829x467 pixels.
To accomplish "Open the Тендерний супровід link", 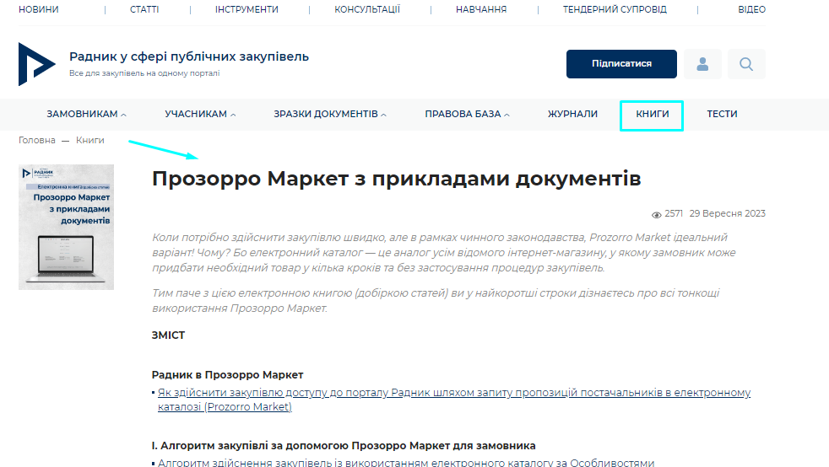I will coord(615,10).
